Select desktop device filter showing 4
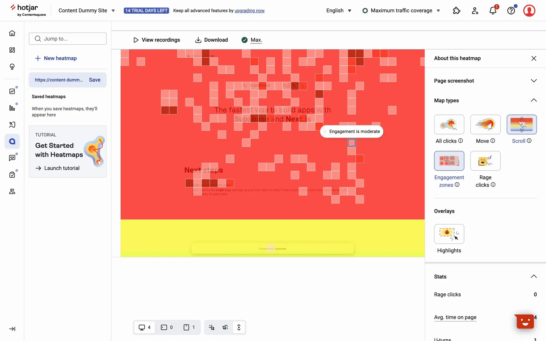 144,327
